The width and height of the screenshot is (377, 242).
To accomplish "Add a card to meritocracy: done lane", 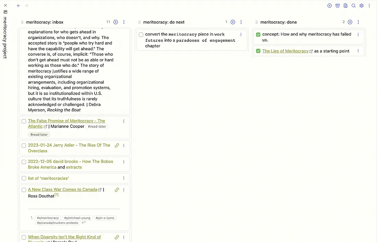I will tap(350, 22).
